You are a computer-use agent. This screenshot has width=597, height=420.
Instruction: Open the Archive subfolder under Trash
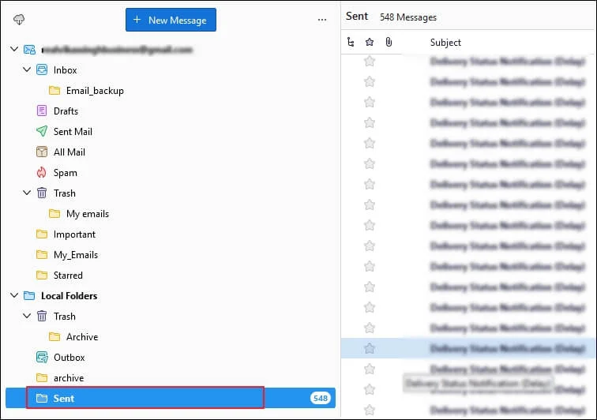(x=82, y=337)
